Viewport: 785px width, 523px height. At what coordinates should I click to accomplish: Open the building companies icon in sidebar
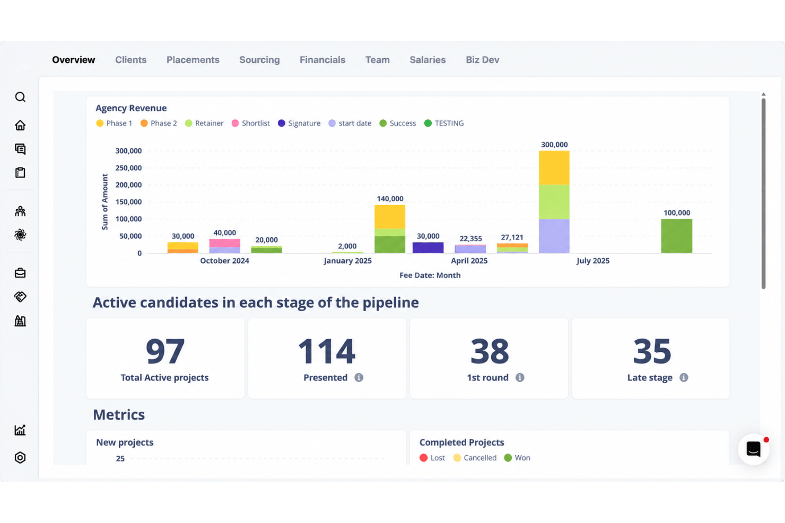(x=20, y=321)
